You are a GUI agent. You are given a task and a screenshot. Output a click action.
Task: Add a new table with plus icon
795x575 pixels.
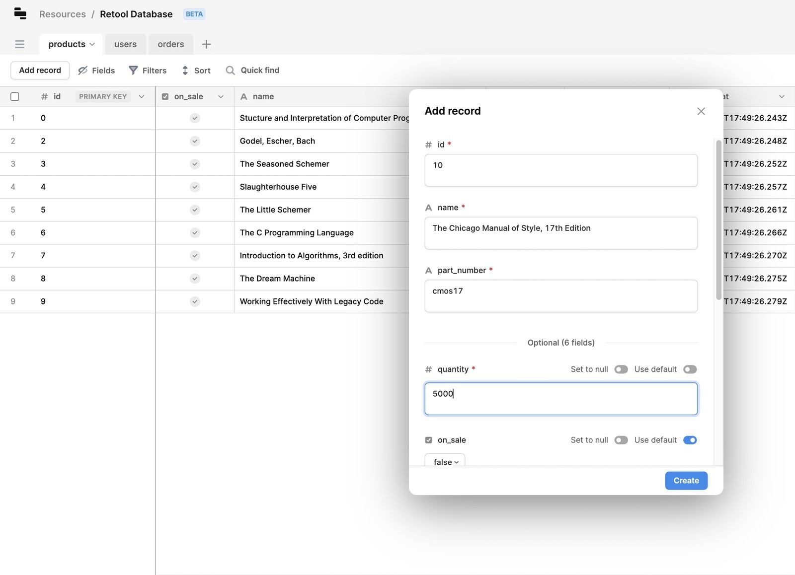pyautogui.click(x=206, y=44)
